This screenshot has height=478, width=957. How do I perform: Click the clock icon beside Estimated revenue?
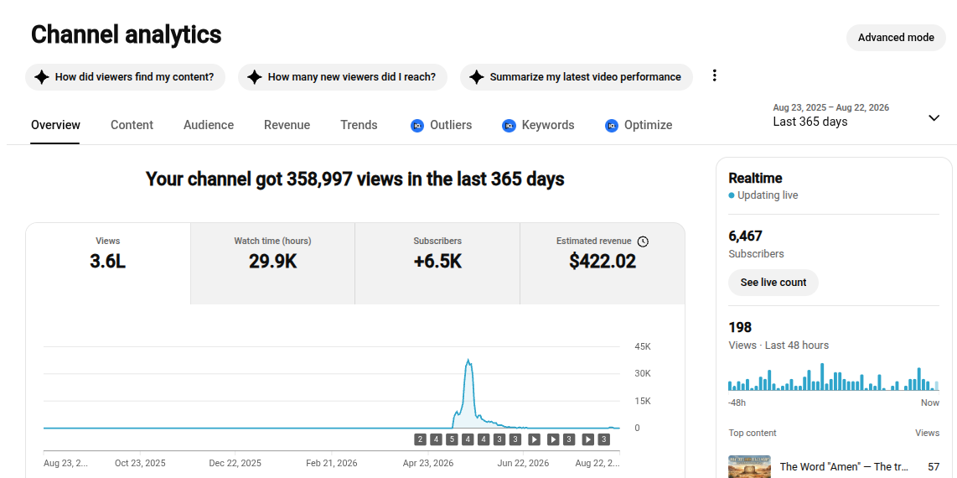pos(643,242)
